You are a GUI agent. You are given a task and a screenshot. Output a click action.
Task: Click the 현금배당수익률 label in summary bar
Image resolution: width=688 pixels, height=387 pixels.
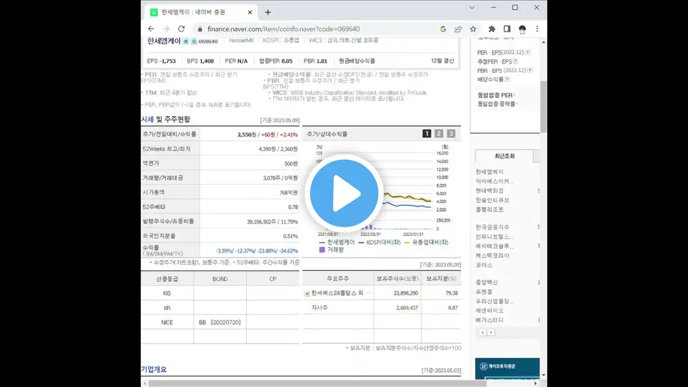pyautogui.click(x=357, y=61)
